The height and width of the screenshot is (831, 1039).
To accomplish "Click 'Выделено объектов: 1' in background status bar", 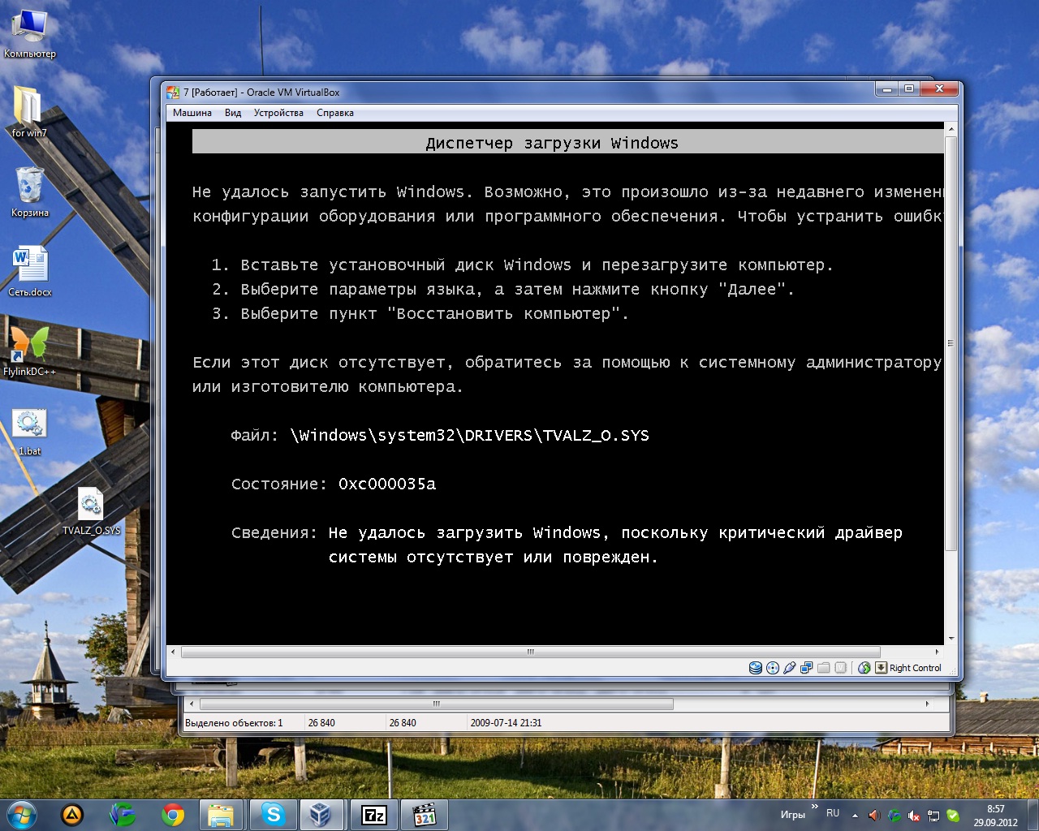I will [x=234, y=722].
